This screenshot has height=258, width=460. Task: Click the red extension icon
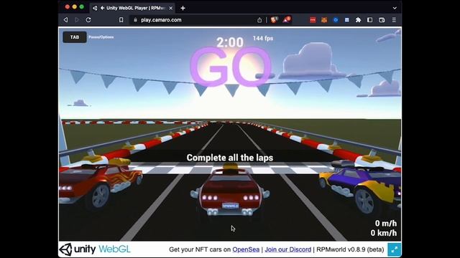point(313,20)
